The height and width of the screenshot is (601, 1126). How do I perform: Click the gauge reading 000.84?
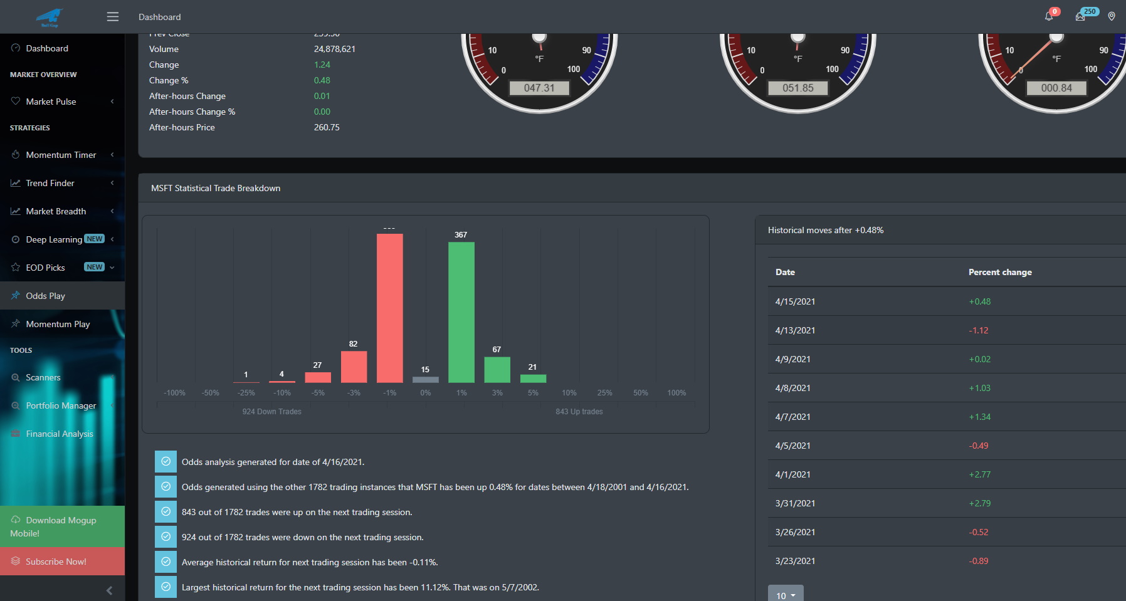click(x=1056, y=88)
